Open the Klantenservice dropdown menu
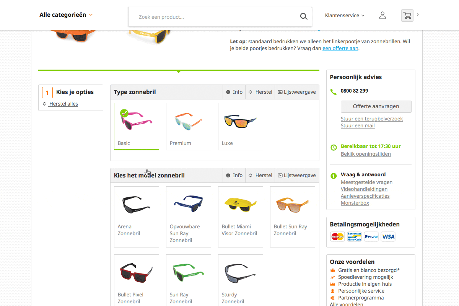 point(345,15)
